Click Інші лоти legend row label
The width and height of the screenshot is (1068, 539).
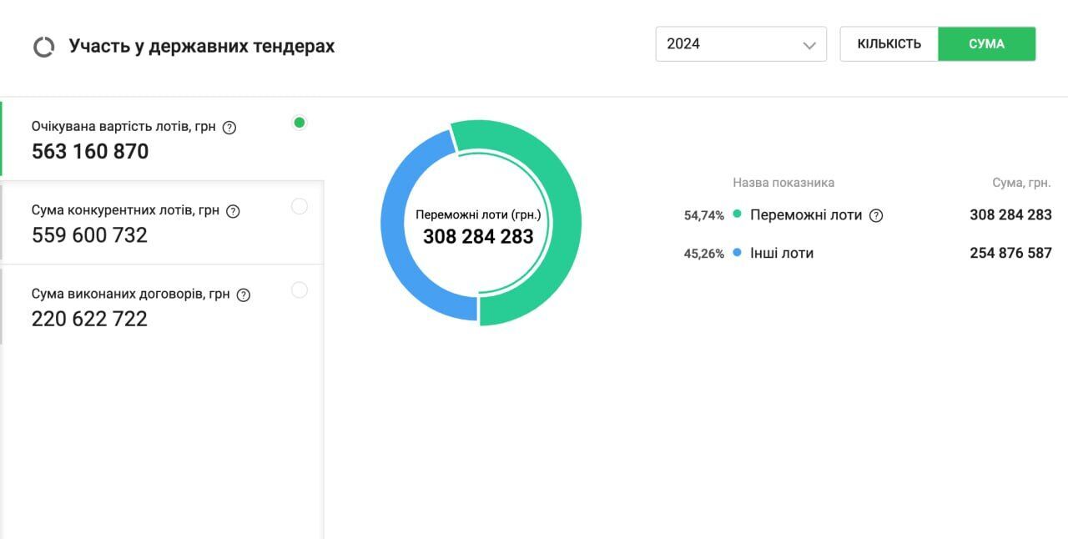(x=782, y=253)
